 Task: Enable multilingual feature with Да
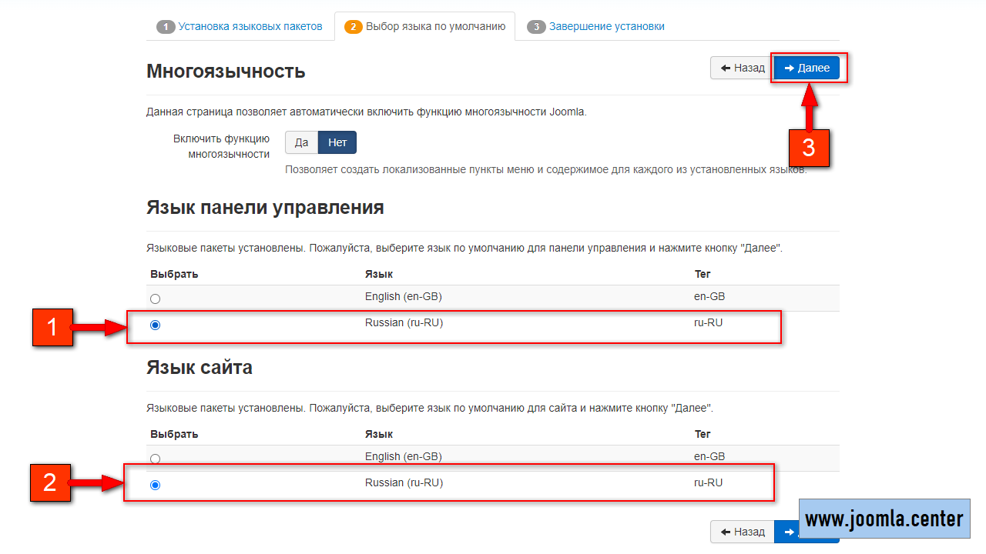(301, 142)
